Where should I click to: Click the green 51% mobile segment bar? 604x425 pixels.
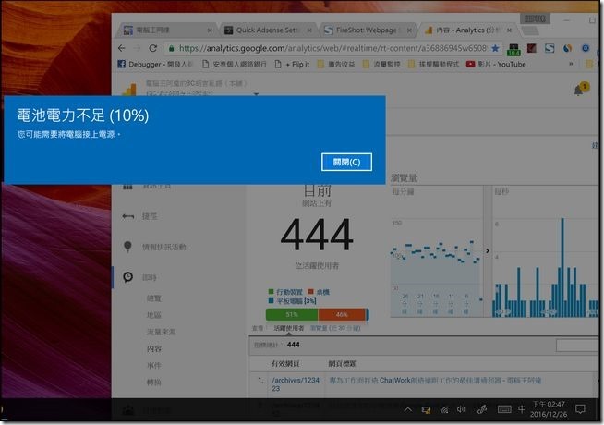click(292, 314)
